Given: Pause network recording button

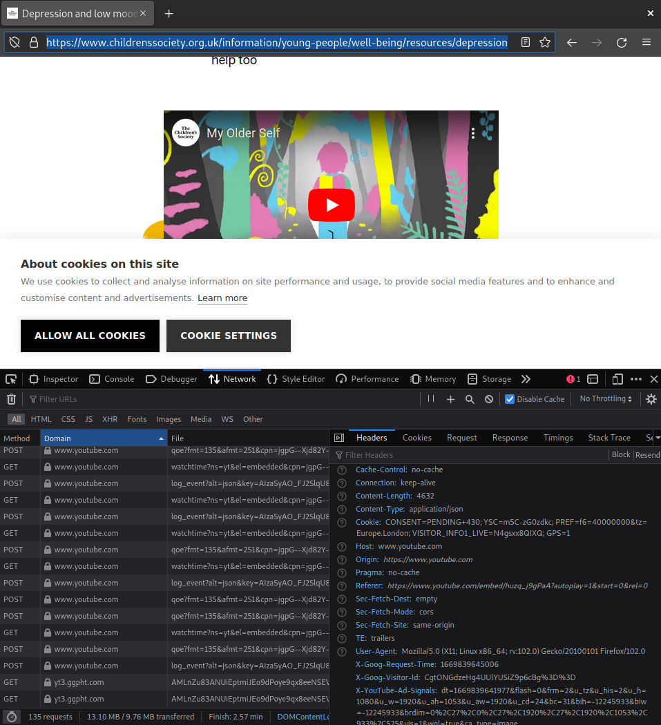Looking at the screenshot, I should pyautogui.click(x=430, y=399).
